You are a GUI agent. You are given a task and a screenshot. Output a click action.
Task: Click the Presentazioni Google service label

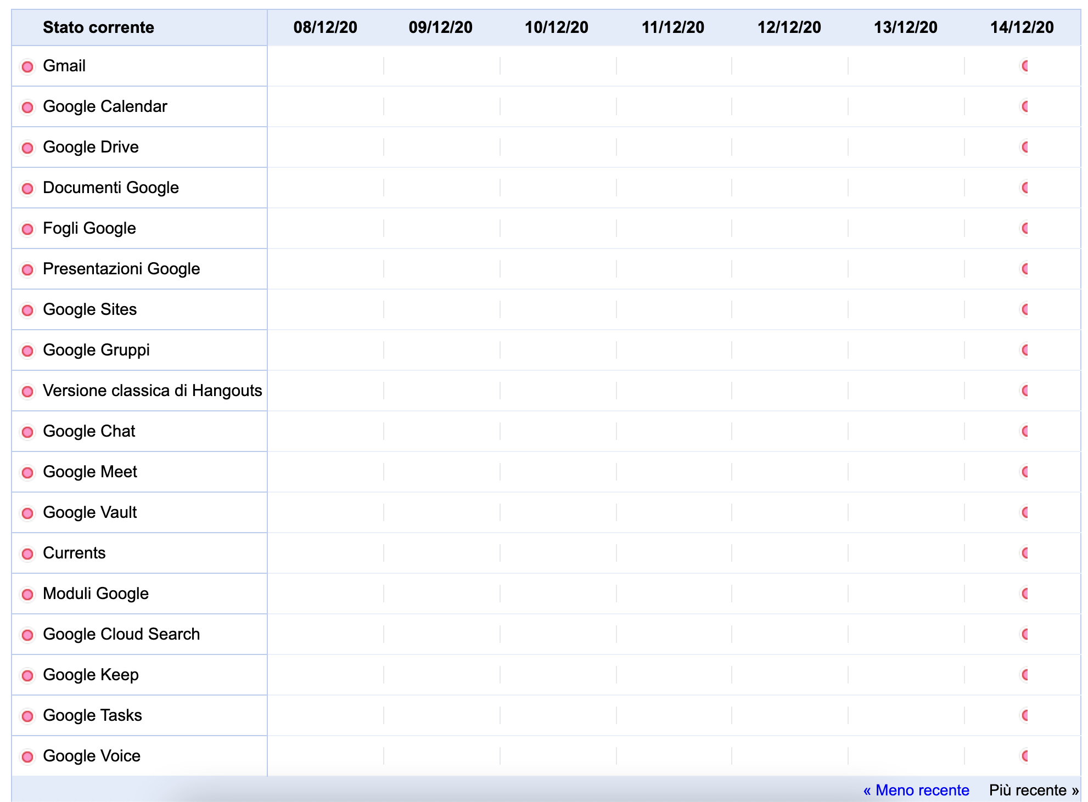(121, 269)
